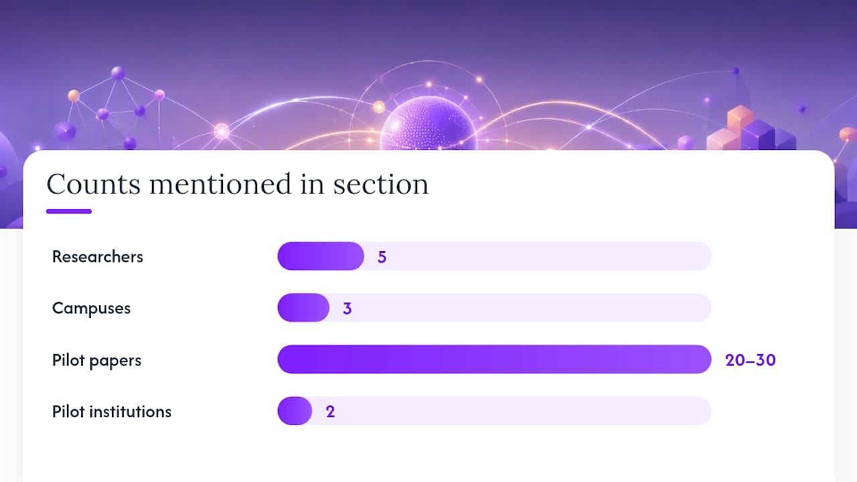857x482 pixels.
Task: Click the filled portion of Campuses bar
Action: coord(303,308)
